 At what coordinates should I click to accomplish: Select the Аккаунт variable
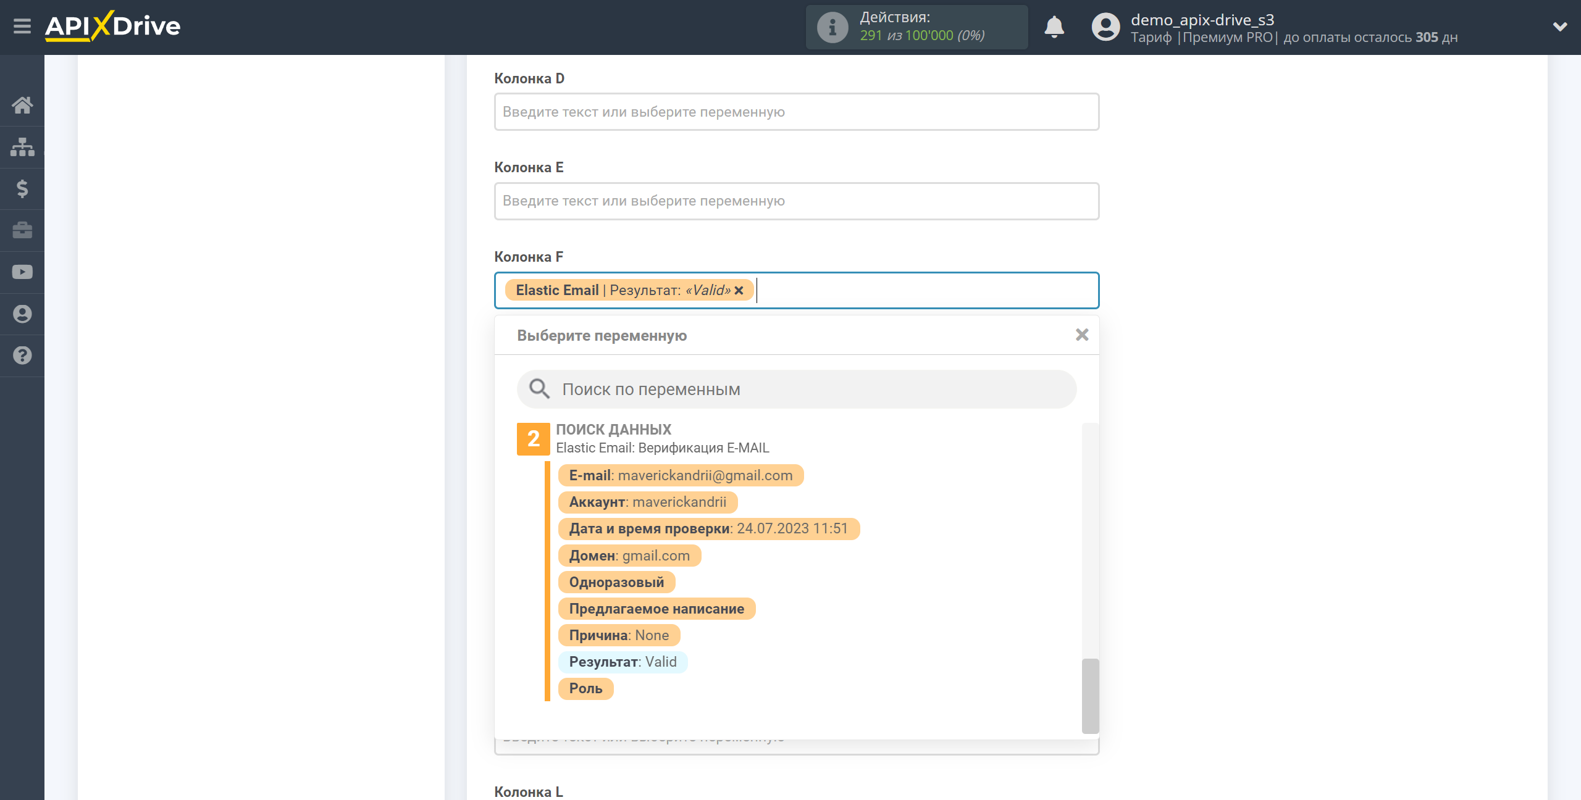pos(648,502)
